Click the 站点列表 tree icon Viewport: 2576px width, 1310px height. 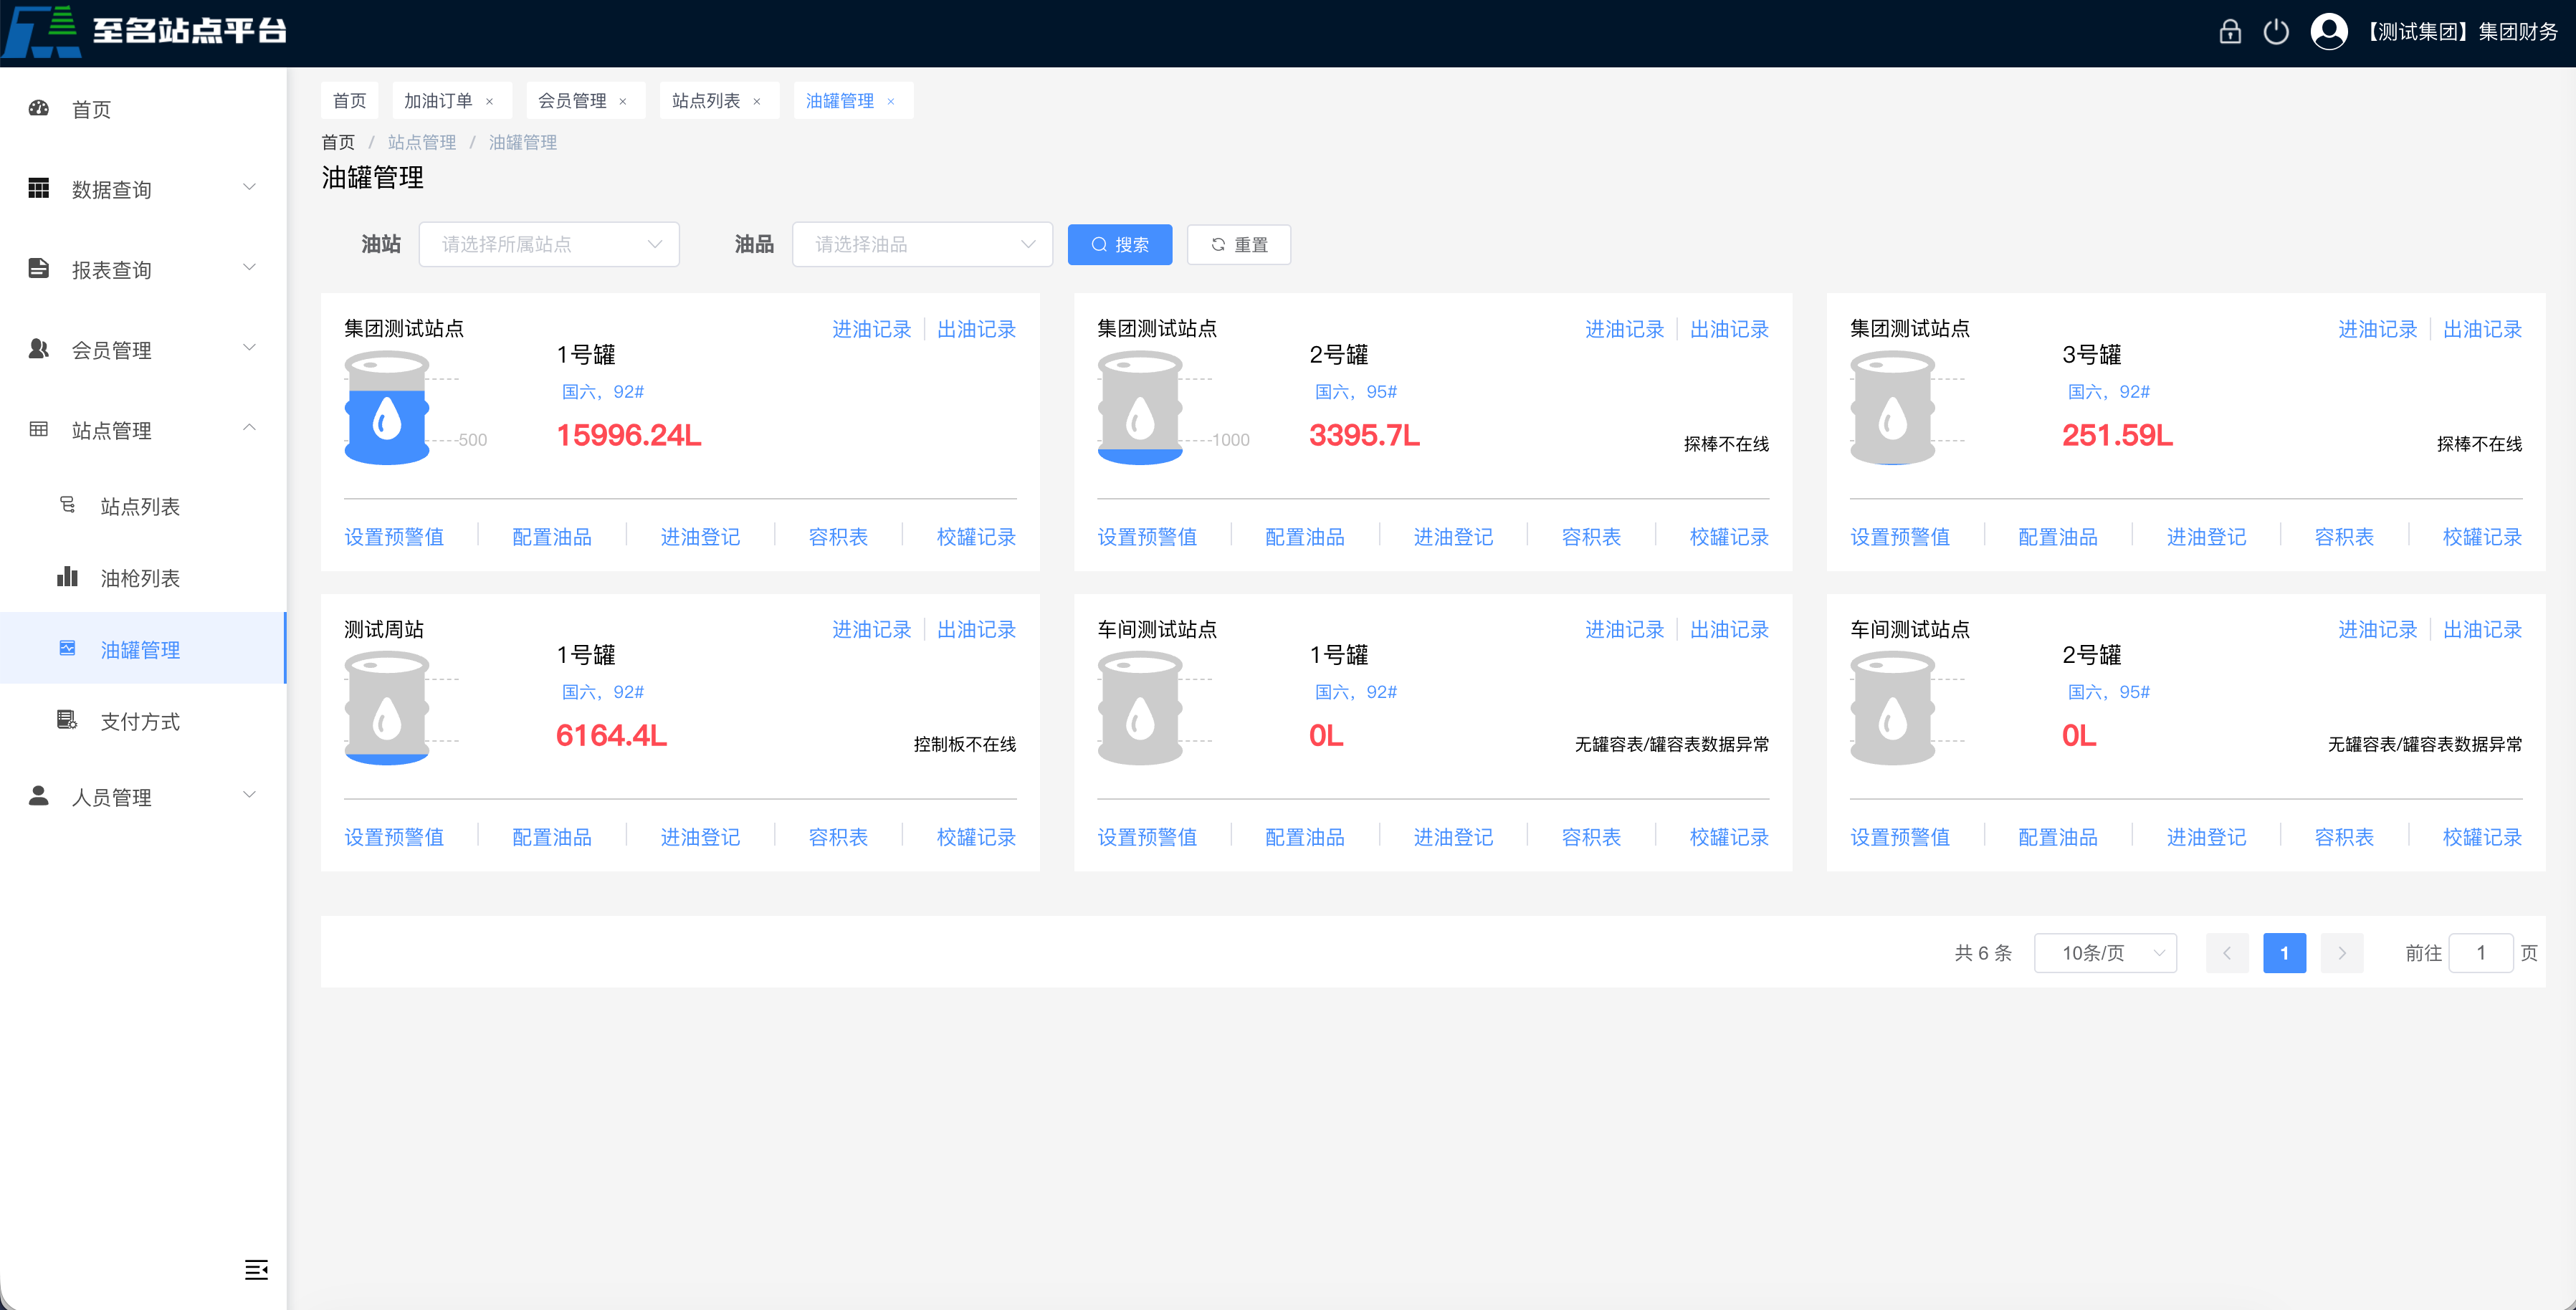click(x=67, y=505)
